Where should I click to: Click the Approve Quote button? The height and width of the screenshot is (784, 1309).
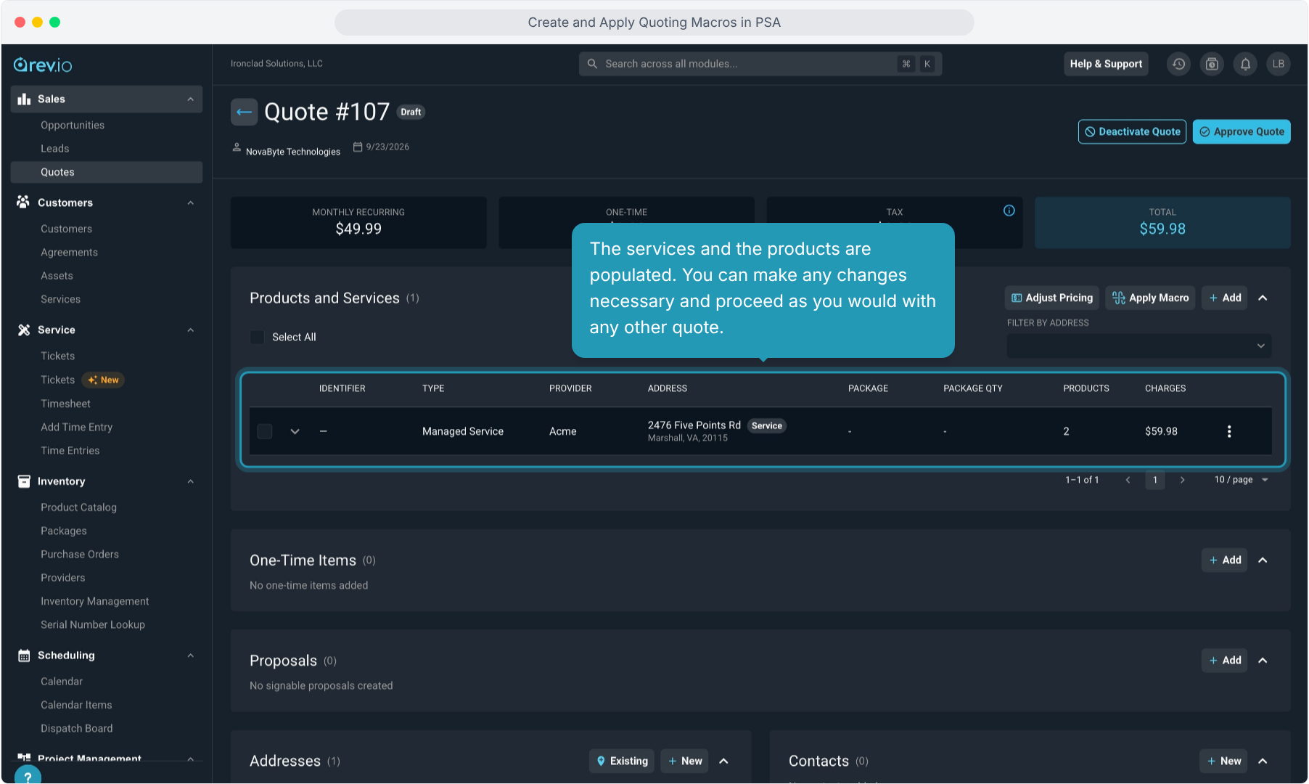click(1242, 131)
